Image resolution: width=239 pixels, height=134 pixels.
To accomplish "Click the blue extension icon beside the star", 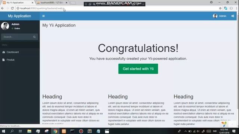I will (x=226, y=8).
